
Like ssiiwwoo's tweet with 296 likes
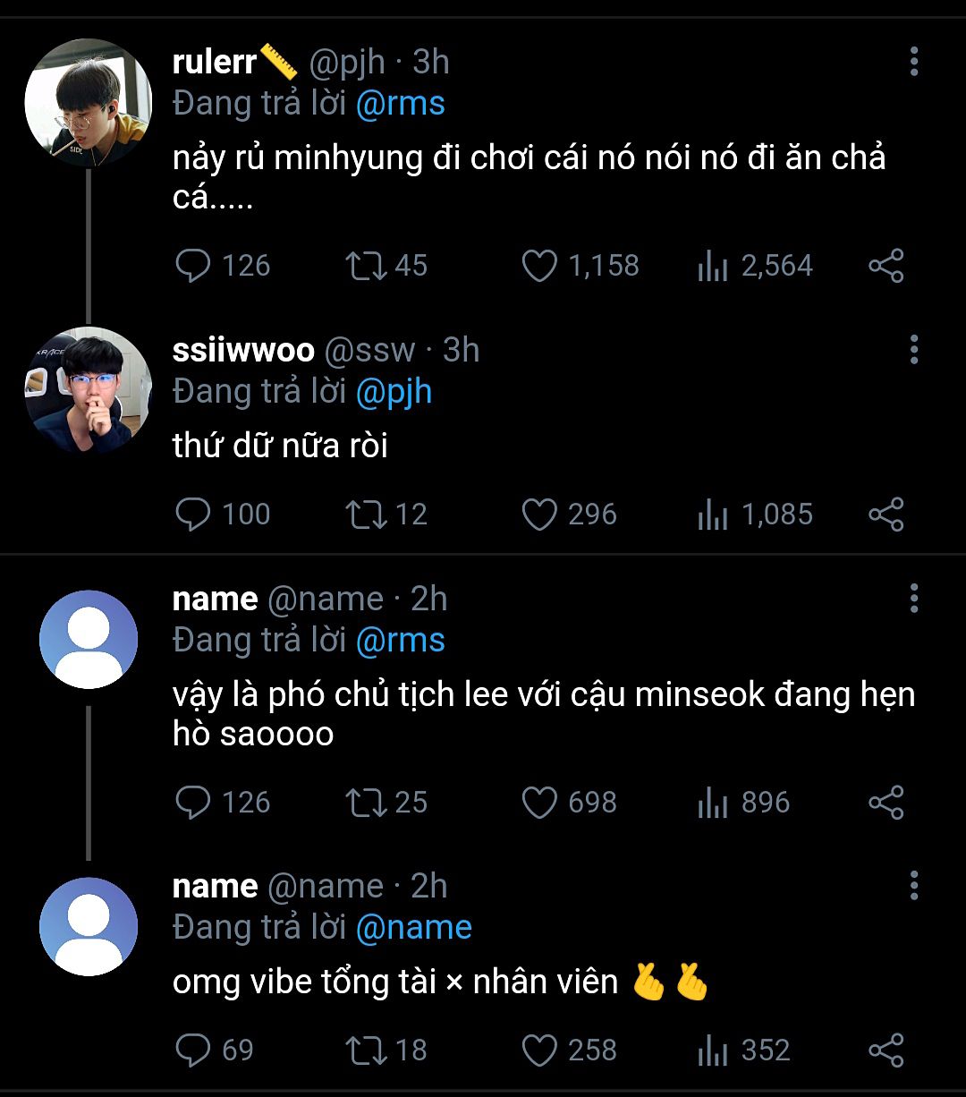pos(539,514)
